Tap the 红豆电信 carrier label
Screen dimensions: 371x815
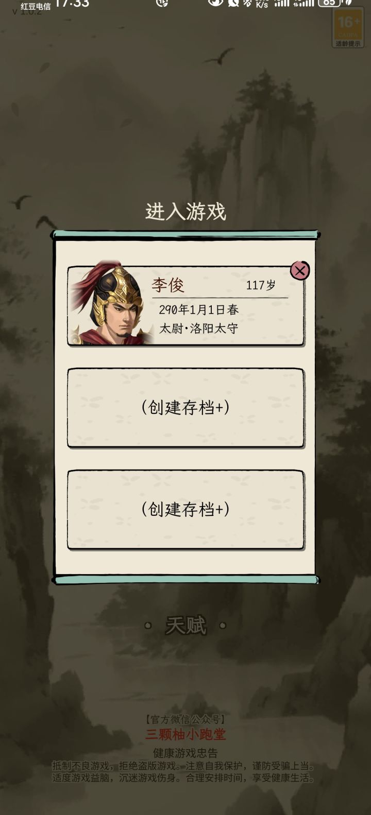36,7
